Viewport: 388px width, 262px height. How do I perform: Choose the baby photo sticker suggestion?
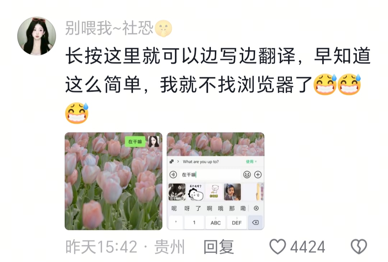[232, 192]
